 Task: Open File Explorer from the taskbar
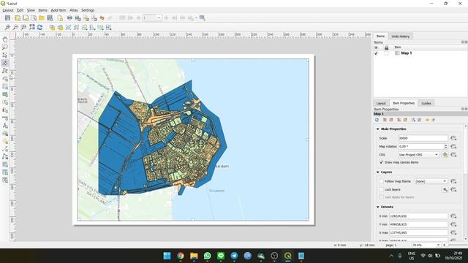[194, 256]
